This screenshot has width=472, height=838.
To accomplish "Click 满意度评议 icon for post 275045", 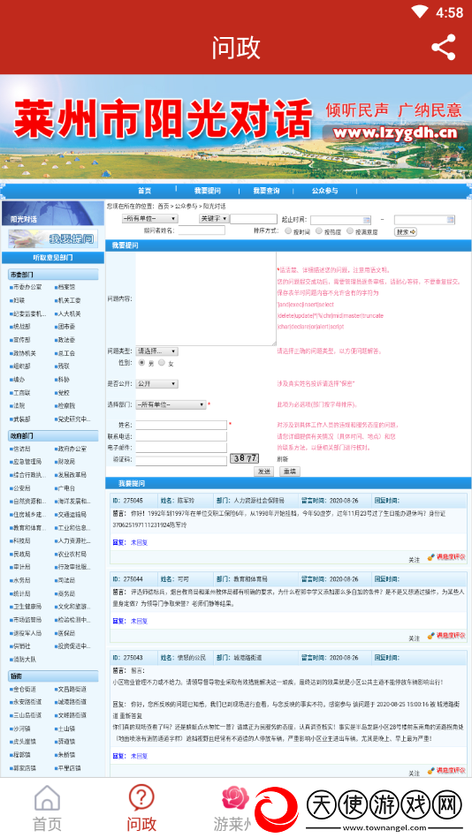I will click(x=446, y=558).
